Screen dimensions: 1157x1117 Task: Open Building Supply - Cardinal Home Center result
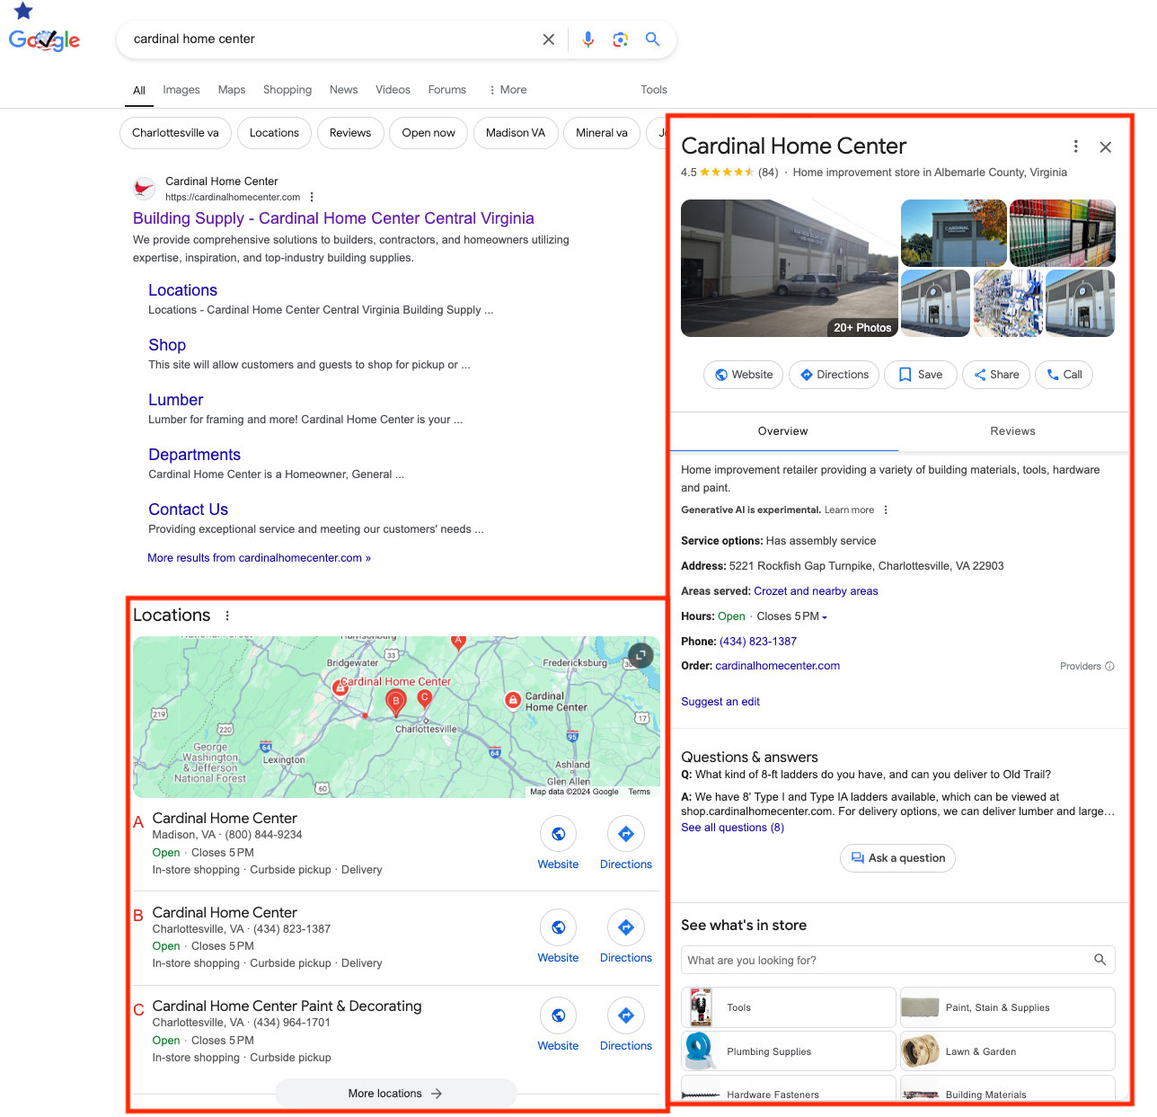click(x=333, y=218)
